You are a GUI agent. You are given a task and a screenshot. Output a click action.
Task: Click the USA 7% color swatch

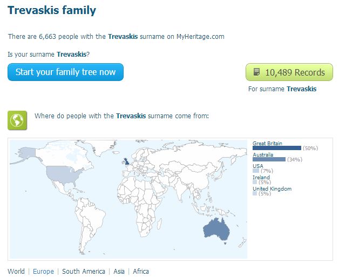[255, 171]
